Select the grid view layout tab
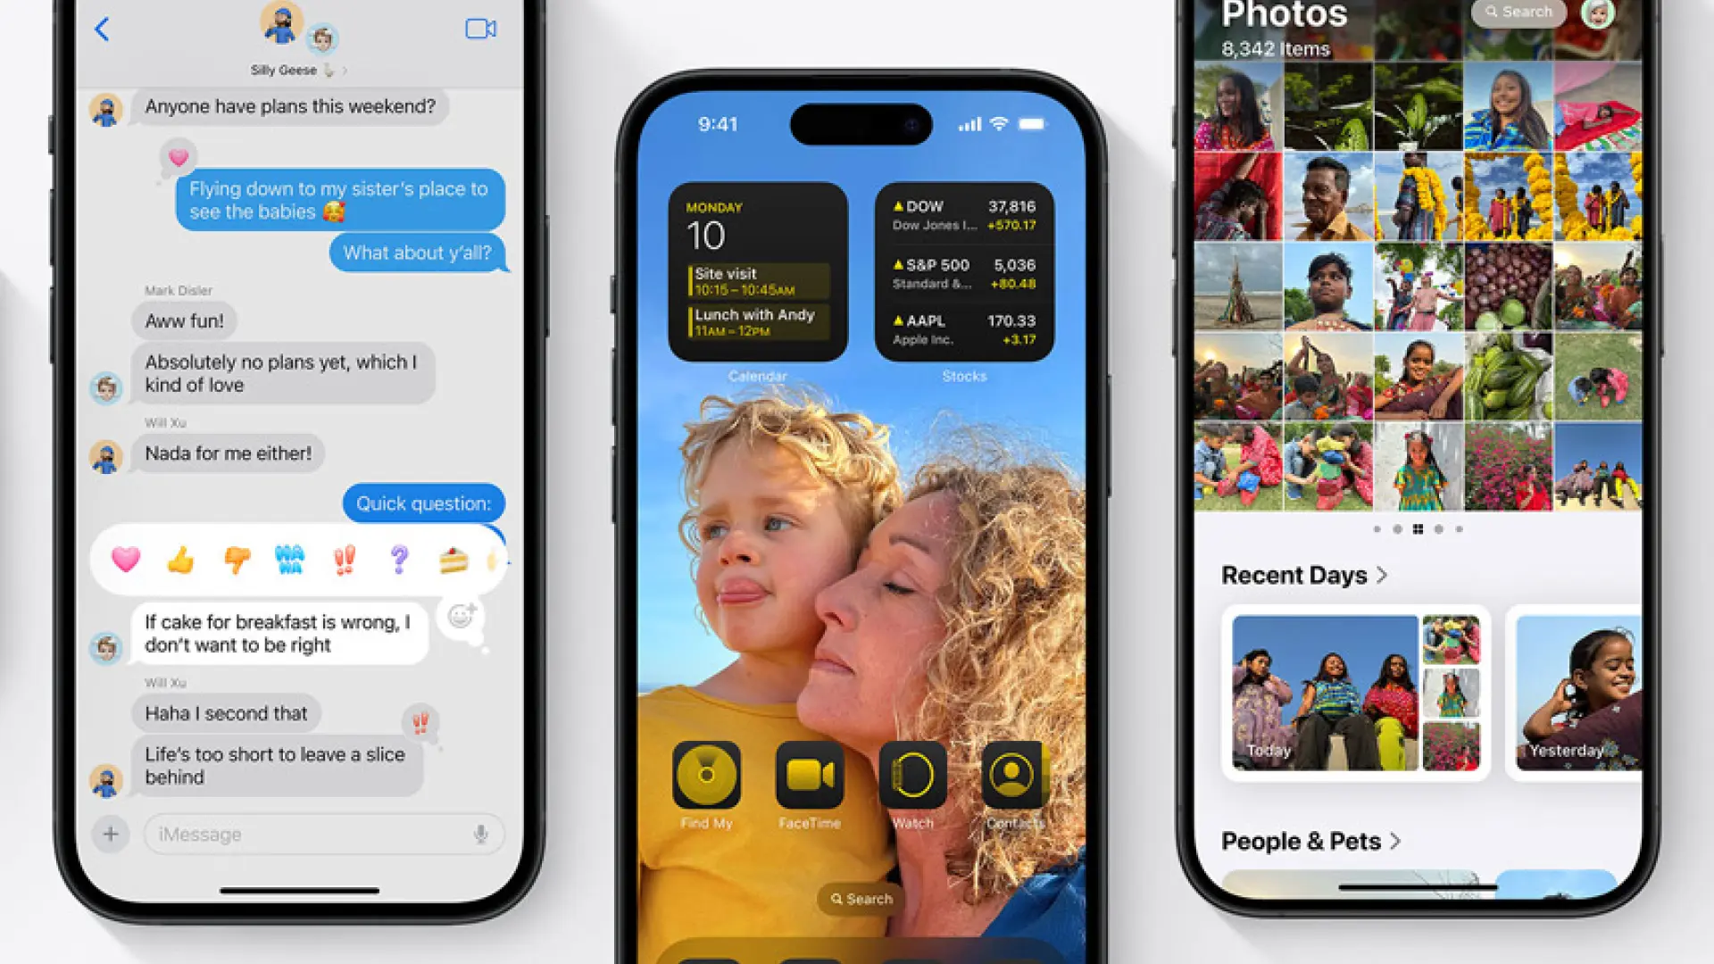The width and height of the screenshot is (1714, 964). [x=1419, y=529]
